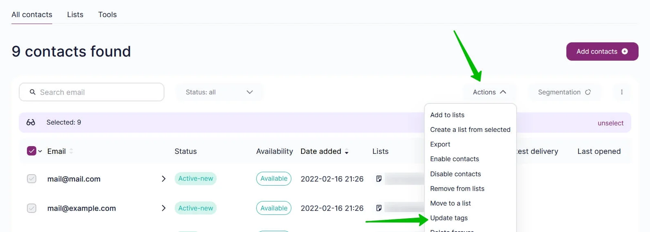
Task: Click the Segmentation refresh icon
Action: pos(588,92)
